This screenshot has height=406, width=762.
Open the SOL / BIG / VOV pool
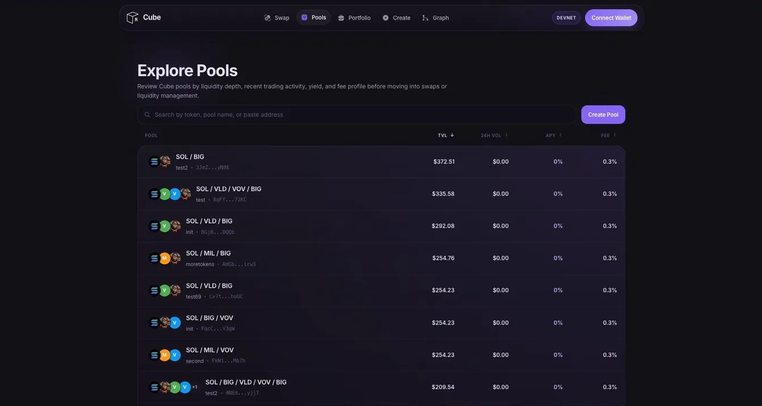click(x=381, y=323)
